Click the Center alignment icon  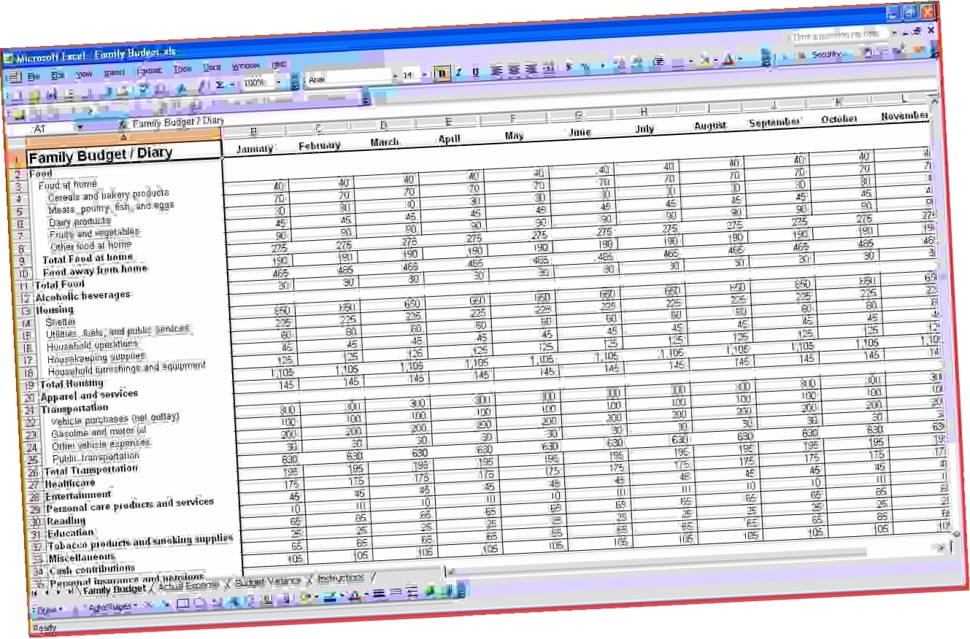pos(514,71)
